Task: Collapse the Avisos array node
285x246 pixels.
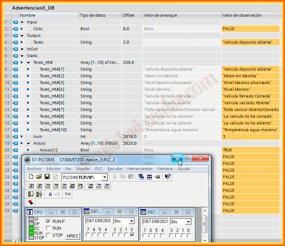Action: tap(28, 143)
